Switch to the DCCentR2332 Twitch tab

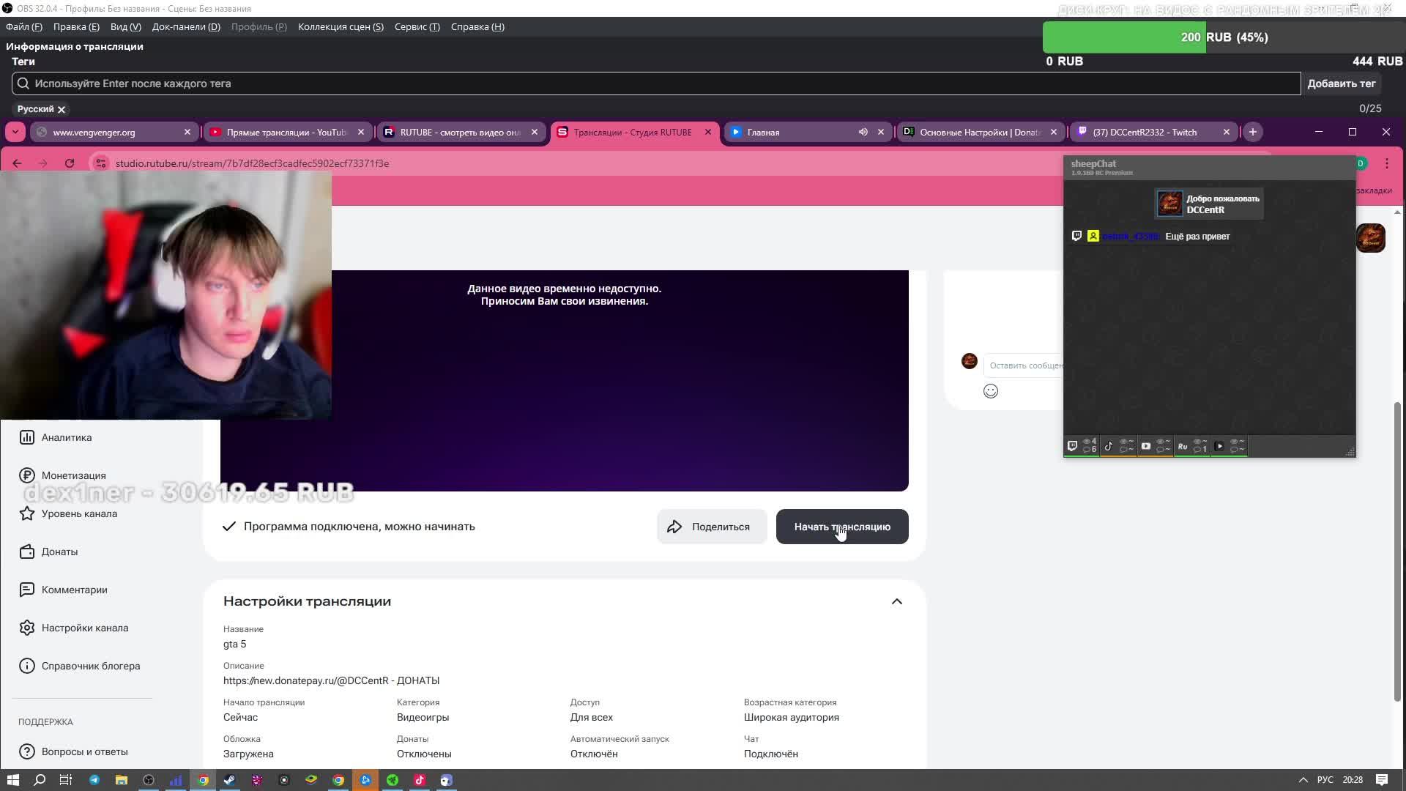(x=1144, y=132)
